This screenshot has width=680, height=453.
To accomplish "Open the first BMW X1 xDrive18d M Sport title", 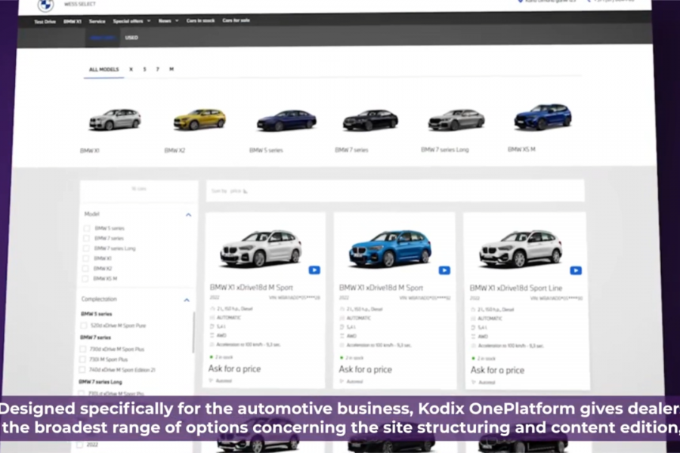I will click(x=251, y=288).
